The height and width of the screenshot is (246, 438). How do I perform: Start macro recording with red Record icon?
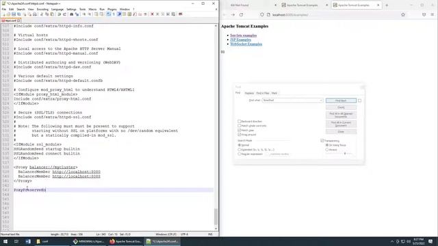pyautogui.click(x=152, y=14)
